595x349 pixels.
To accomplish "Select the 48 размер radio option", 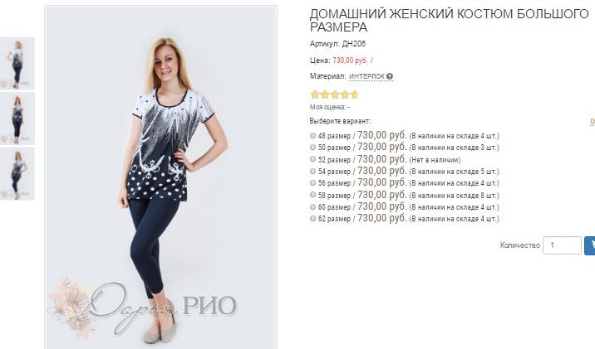I will click(x=312, y=135).
